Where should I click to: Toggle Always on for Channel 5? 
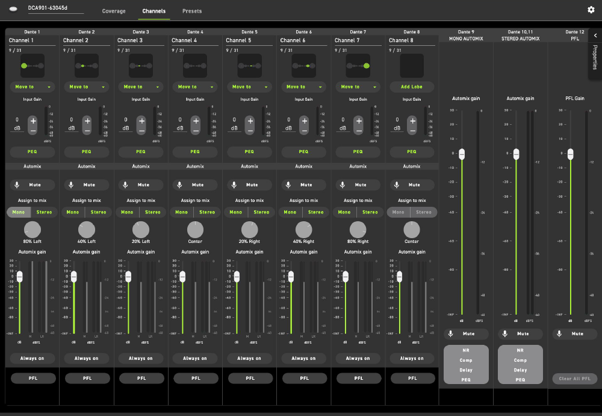click(249, 358)
